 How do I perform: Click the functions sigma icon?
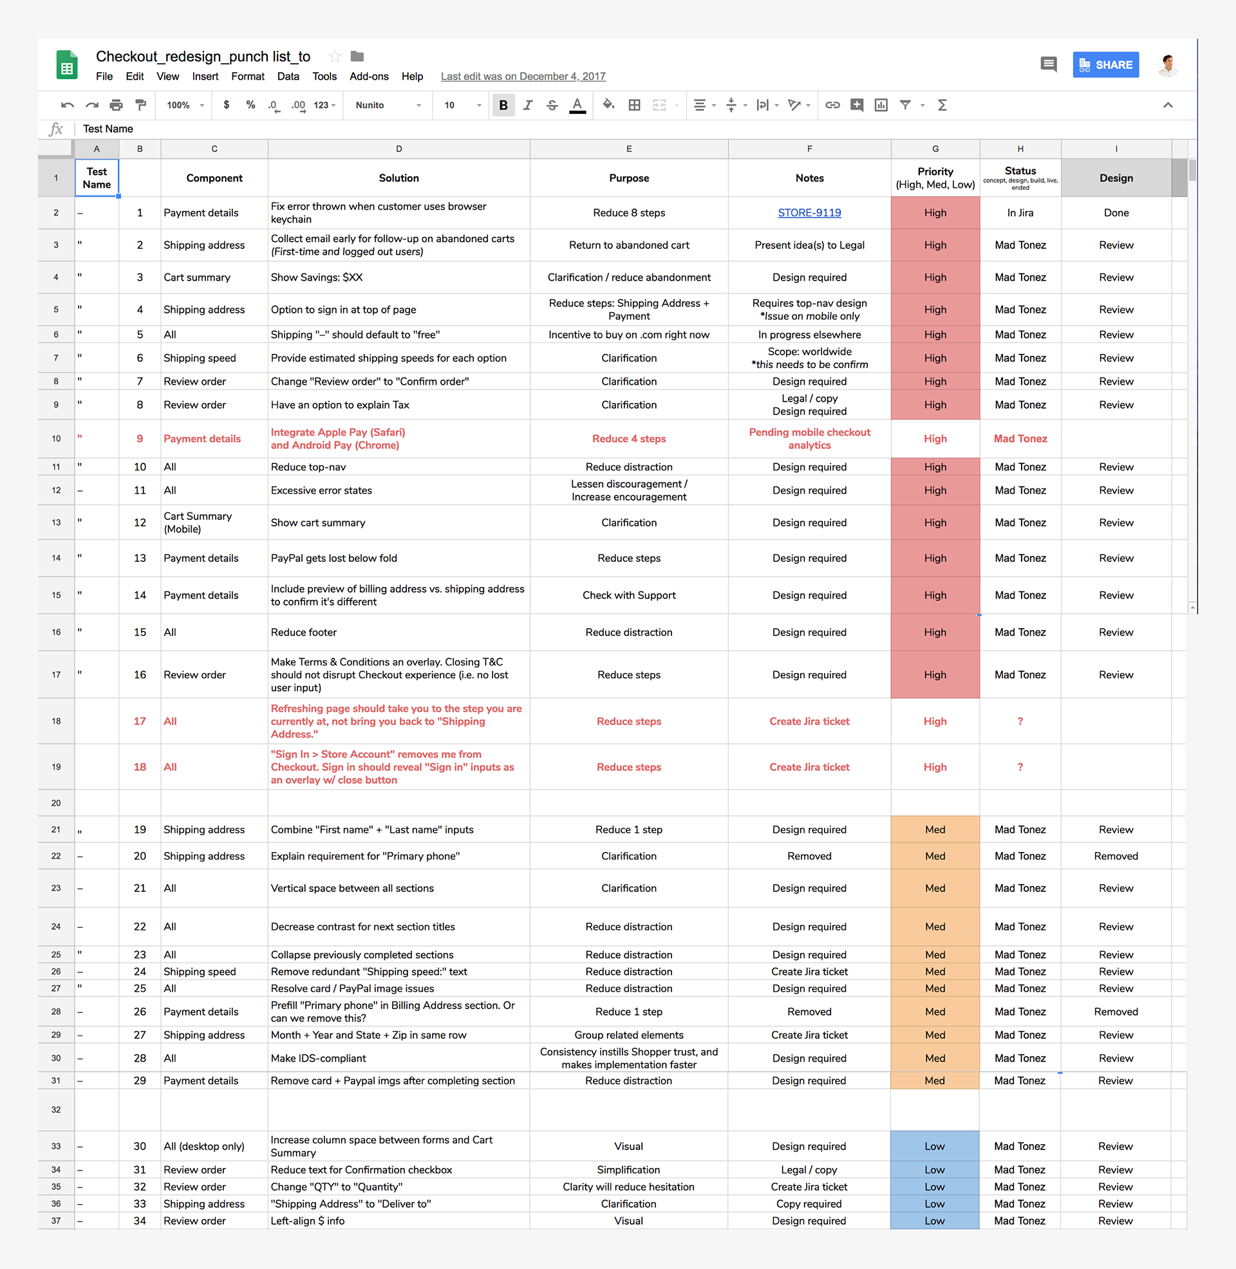pos(942,105)
